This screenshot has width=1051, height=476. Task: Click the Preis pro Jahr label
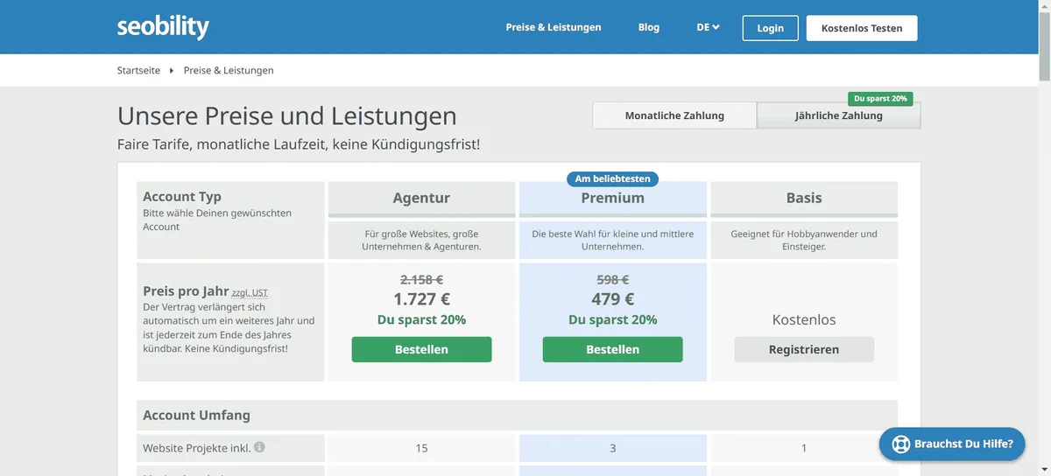(x=186, y=291)
